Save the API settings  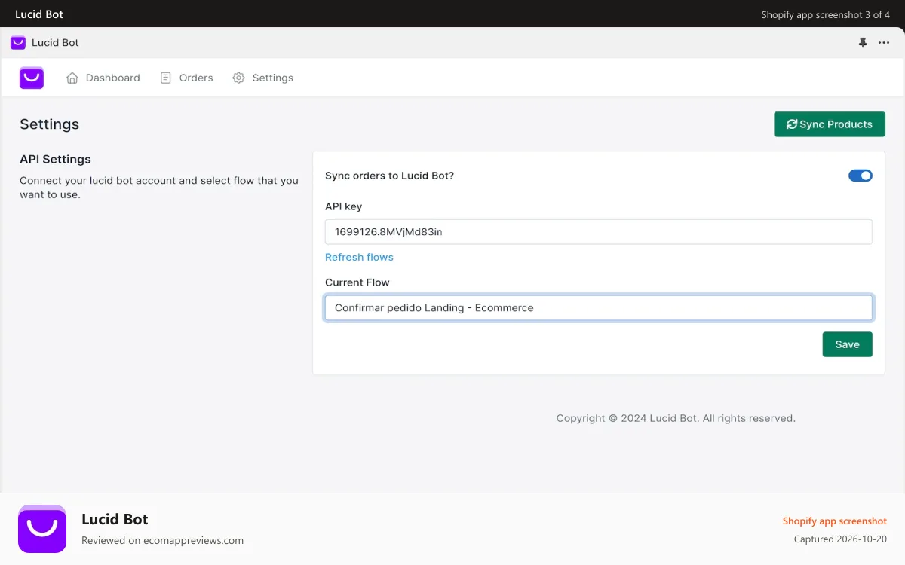(x=848, y=344)
